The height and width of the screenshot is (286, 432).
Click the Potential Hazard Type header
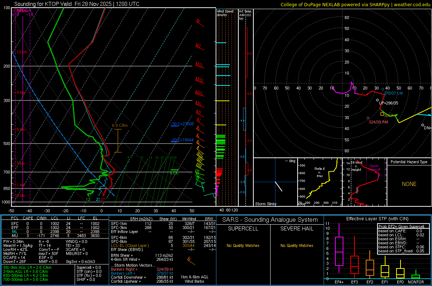[409, 162]
